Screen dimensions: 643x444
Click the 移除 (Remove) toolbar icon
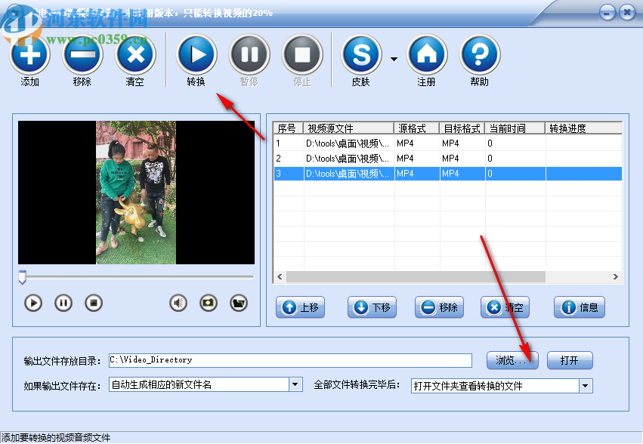point(83,54)
